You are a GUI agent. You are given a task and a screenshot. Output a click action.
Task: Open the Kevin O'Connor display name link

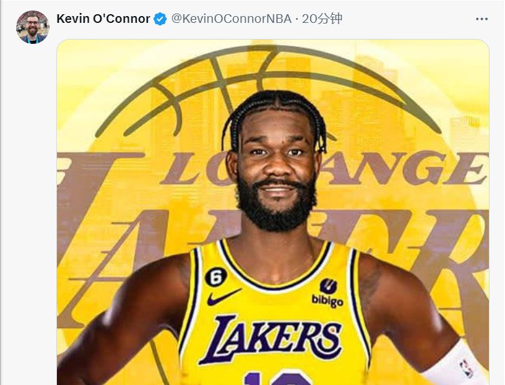[x=103, y=19]
